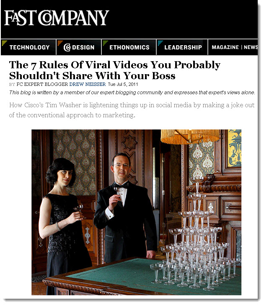Click the Tue Jul 5, 2011 date
This screenshot has height=305, width=264.
pos(123,84)
